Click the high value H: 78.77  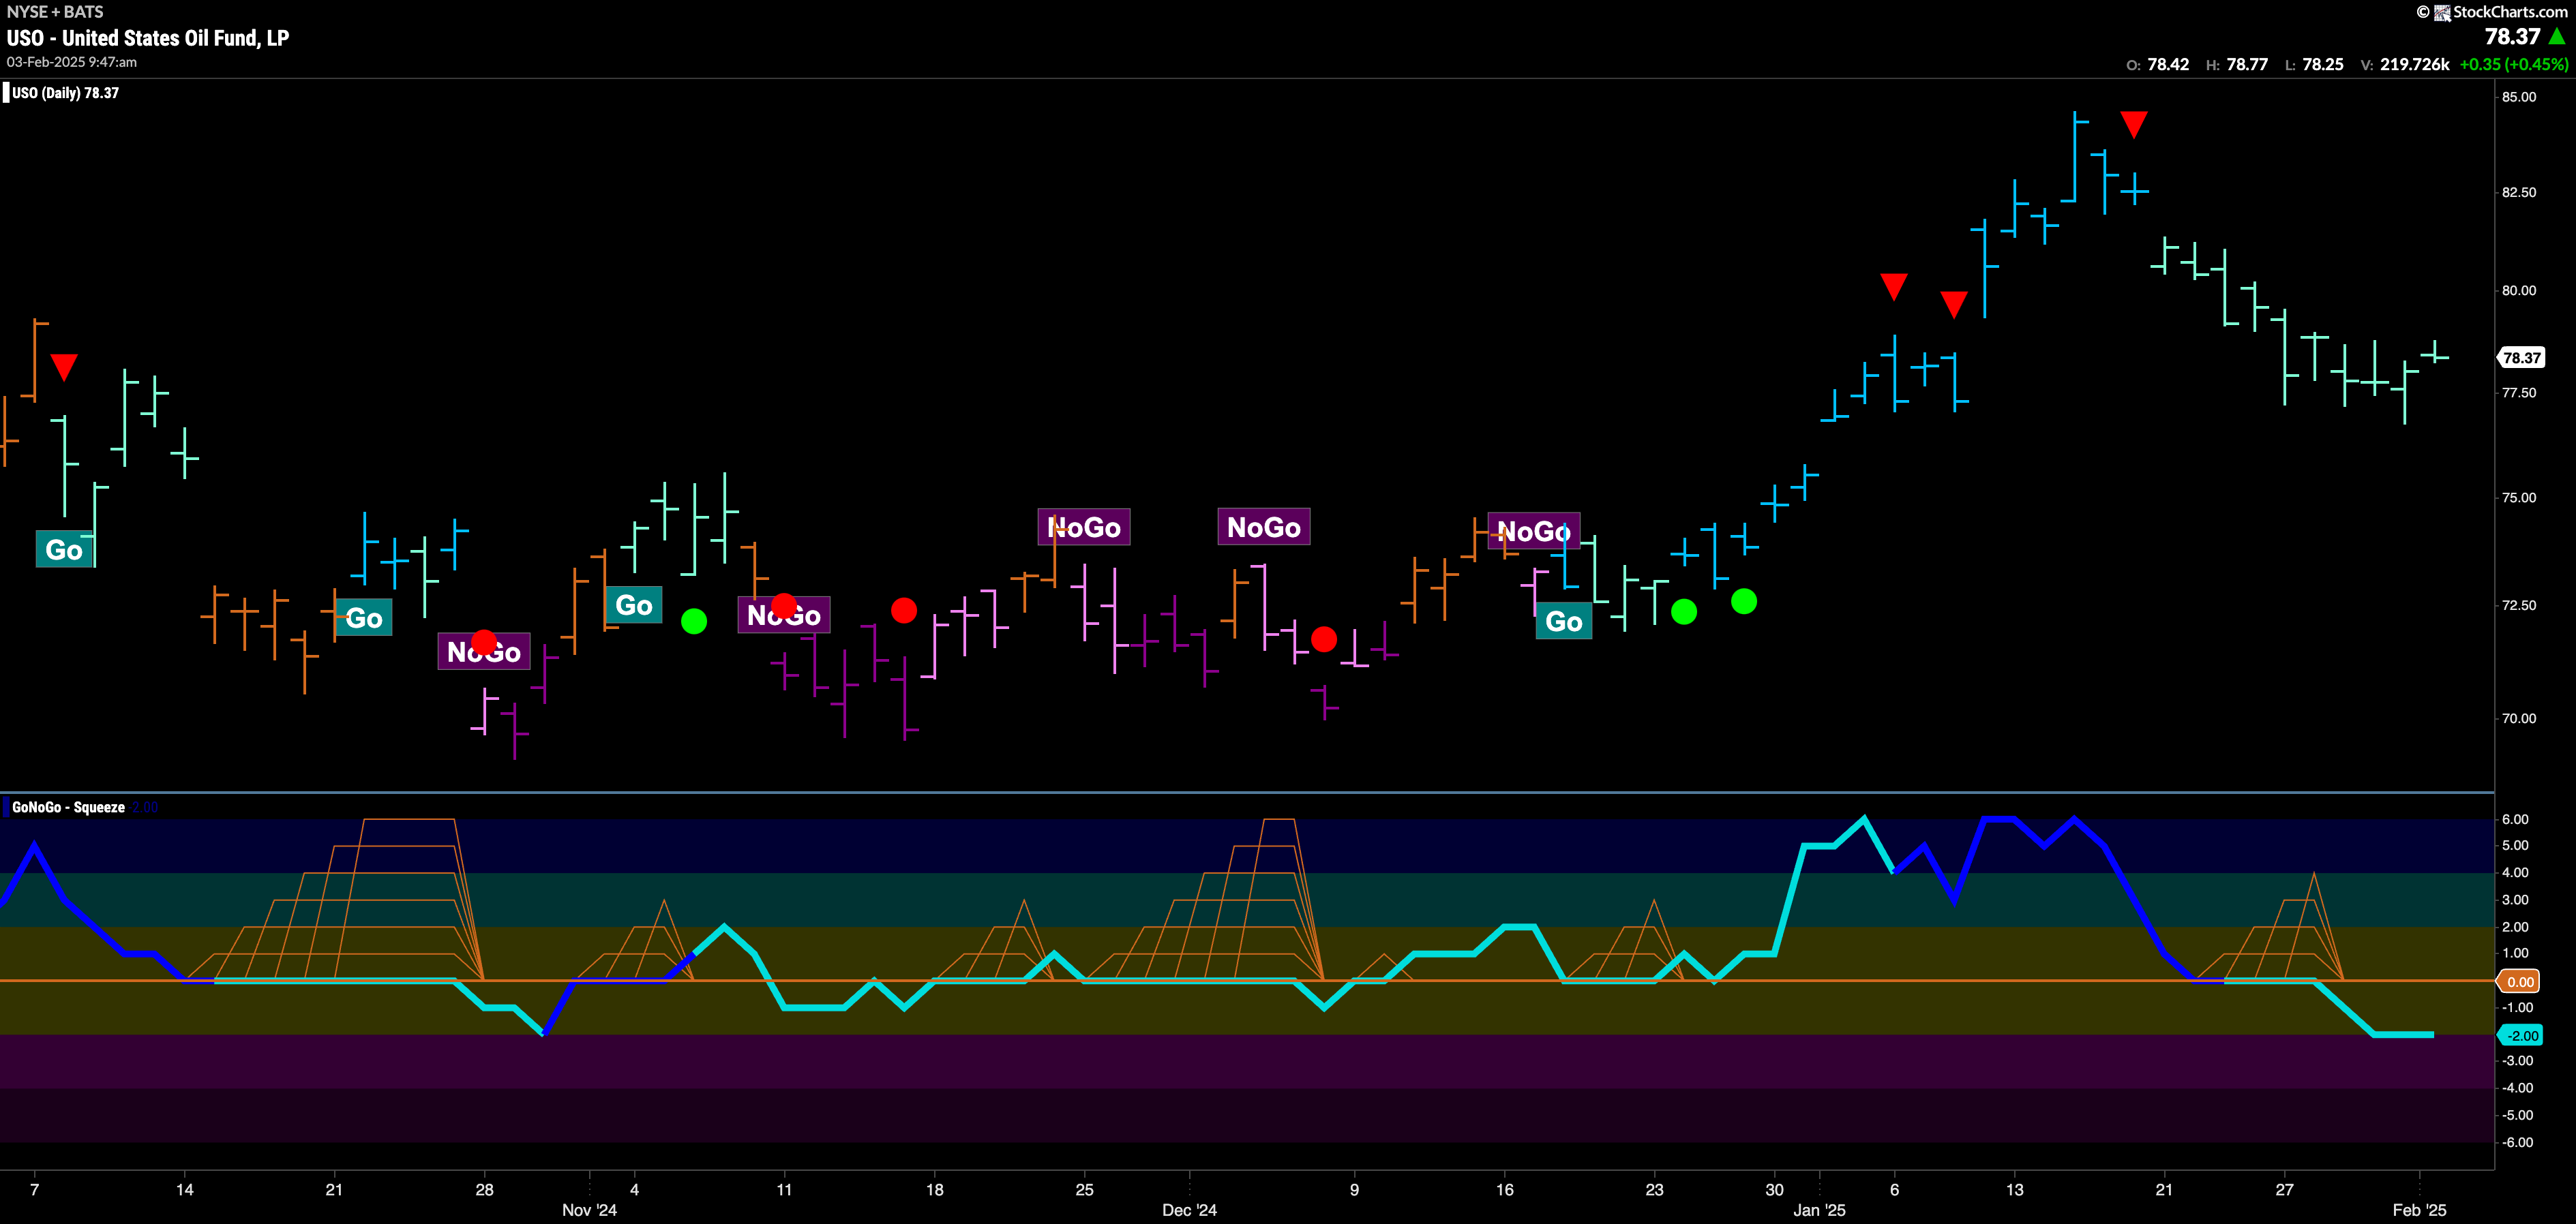[2237, 64]
